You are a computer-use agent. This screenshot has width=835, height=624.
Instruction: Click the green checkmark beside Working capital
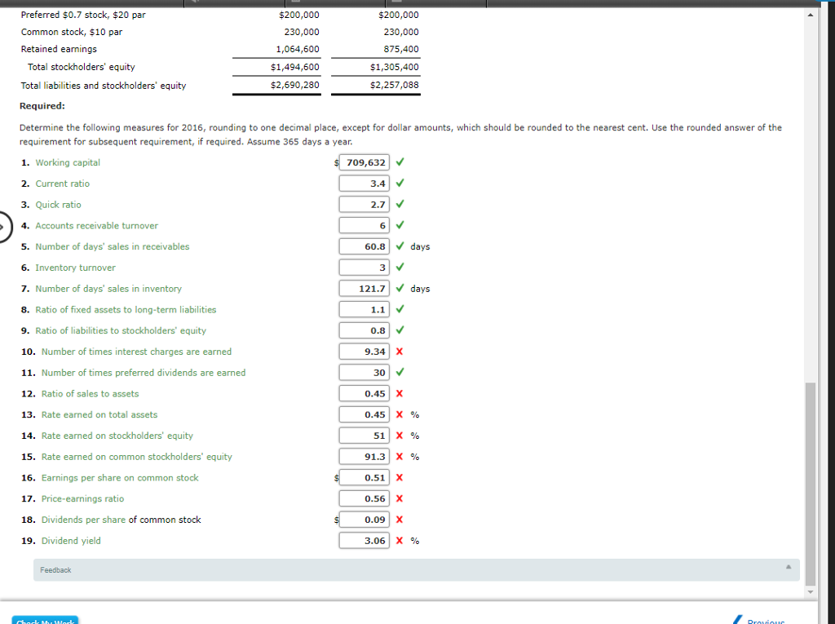pyautogui.click(x=399, y=162)
